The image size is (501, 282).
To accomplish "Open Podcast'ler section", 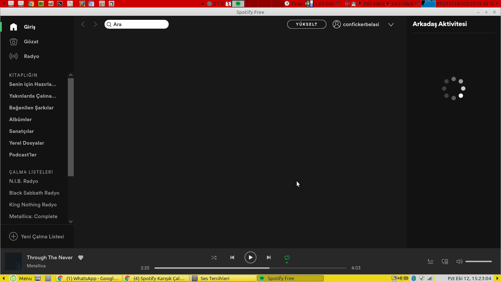I will pyautogui.click(x=23, y=155).
